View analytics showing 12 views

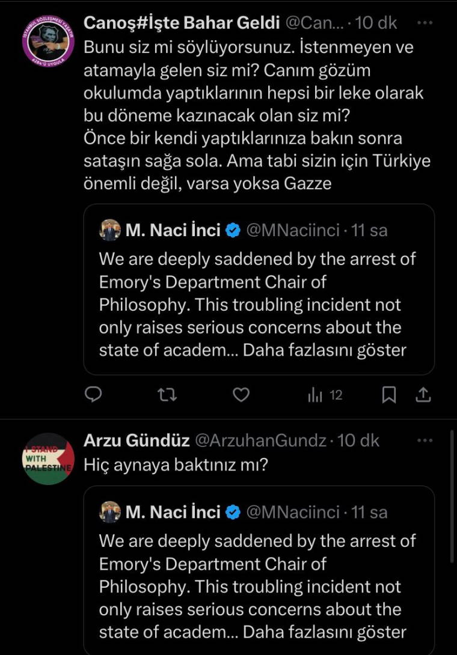325,395
